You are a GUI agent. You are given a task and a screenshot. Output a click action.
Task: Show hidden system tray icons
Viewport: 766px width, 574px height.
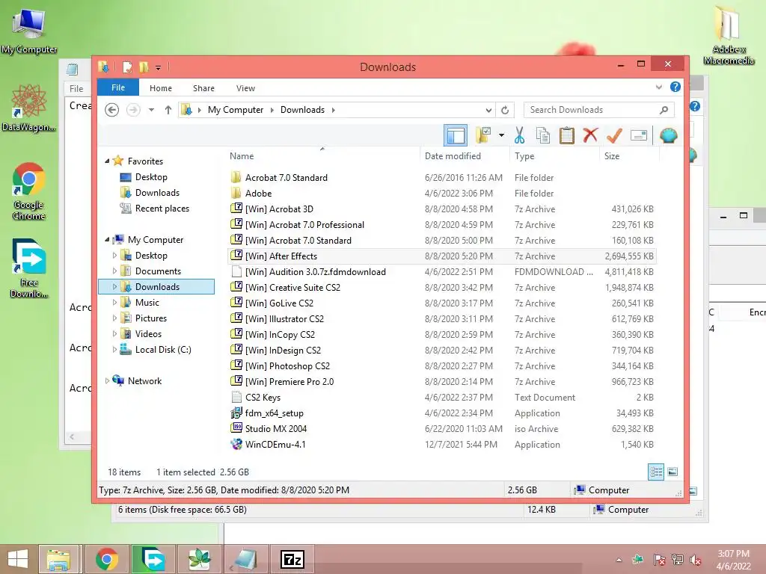coord(619,560)
